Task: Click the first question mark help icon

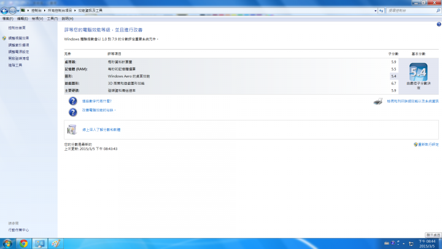Action: 72,101
